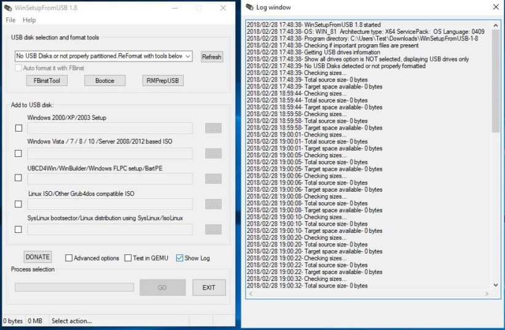Expand the USB disk selection dropdown
The width and height of the screenshot is (505, 330).
(187, 57)
